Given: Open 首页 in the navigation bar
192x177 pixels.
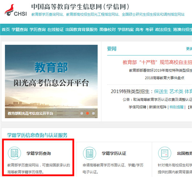Looking at the screenshot, I should coord(6,29).
